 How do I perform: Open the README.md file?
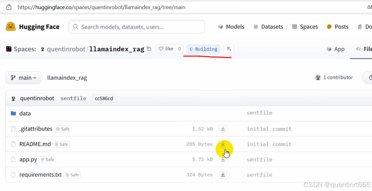pos(35,144)
